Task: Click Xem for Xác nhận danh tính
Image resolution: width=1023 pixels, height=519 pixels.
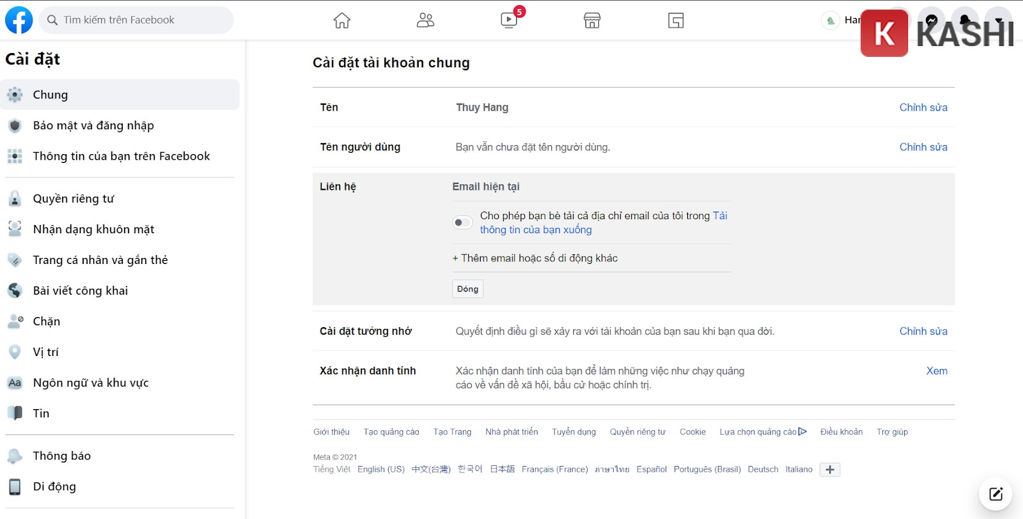Action: pyautogui.click(x=937, y=371)
